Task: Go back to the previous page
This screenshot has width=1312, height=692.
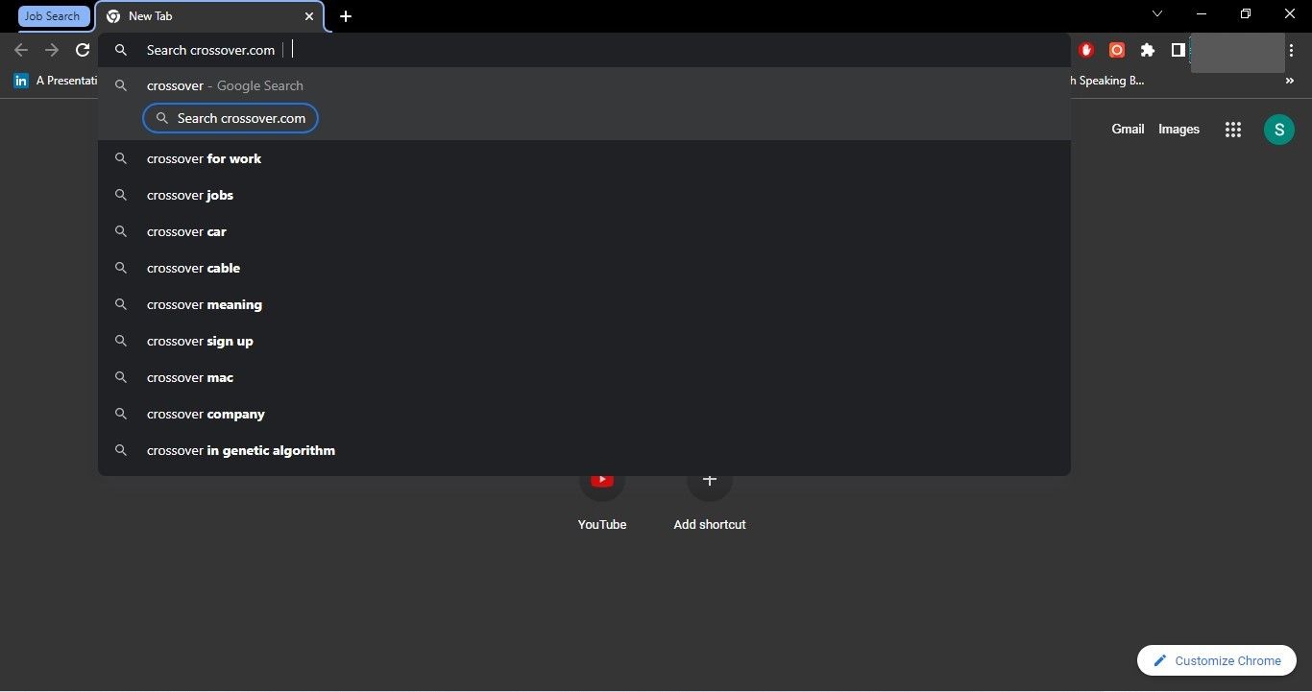Action: (x=21, y=50)
